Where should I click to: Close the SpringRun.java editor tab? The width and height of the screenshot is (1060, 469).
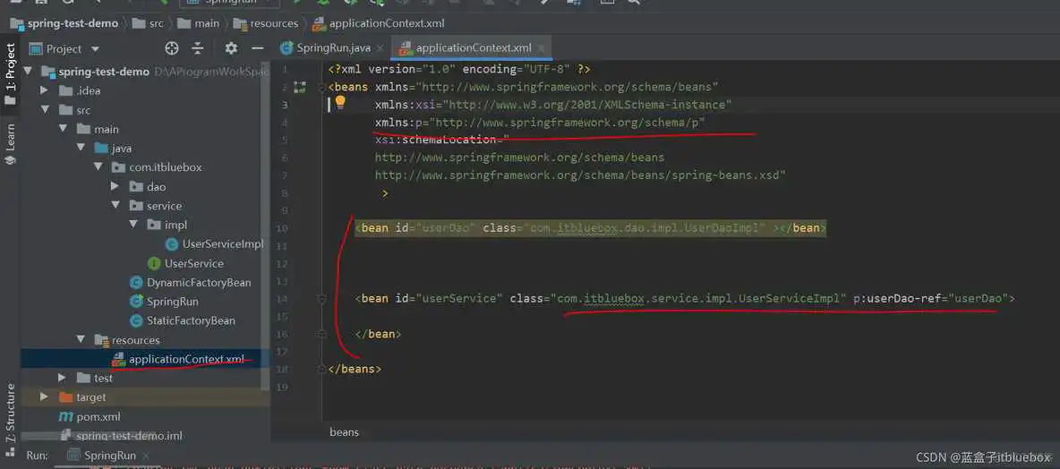(x=380, y=48)
